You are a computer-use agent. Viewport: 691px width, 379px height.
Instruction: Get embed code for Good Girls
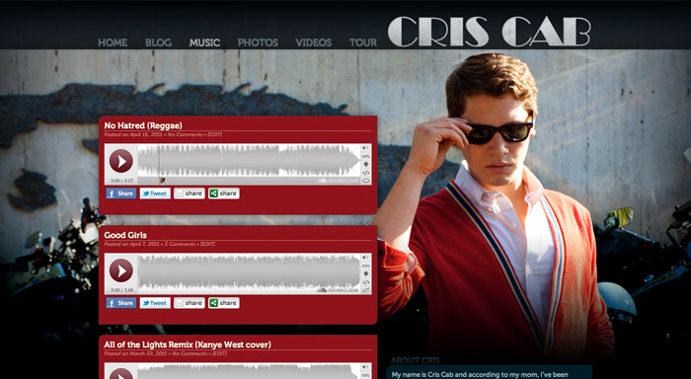[x=366, y=282]
